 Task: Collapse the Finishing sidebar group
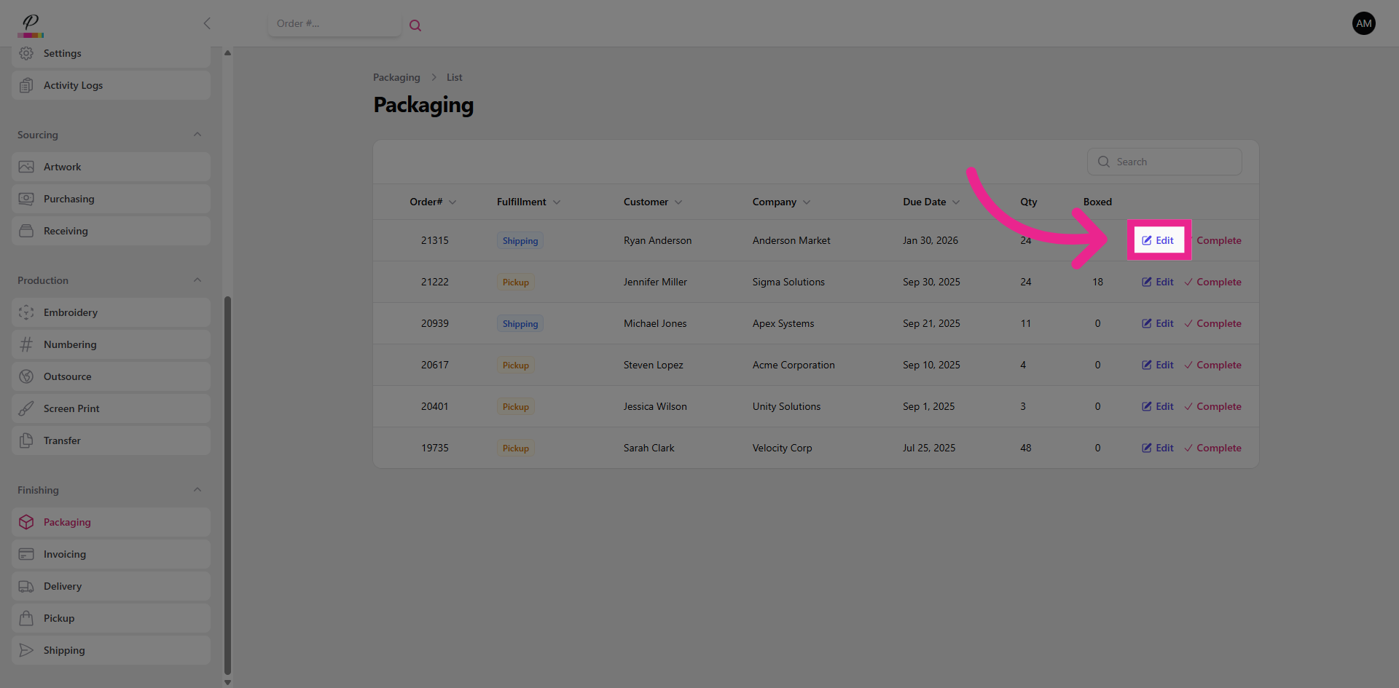pos(197,490)
